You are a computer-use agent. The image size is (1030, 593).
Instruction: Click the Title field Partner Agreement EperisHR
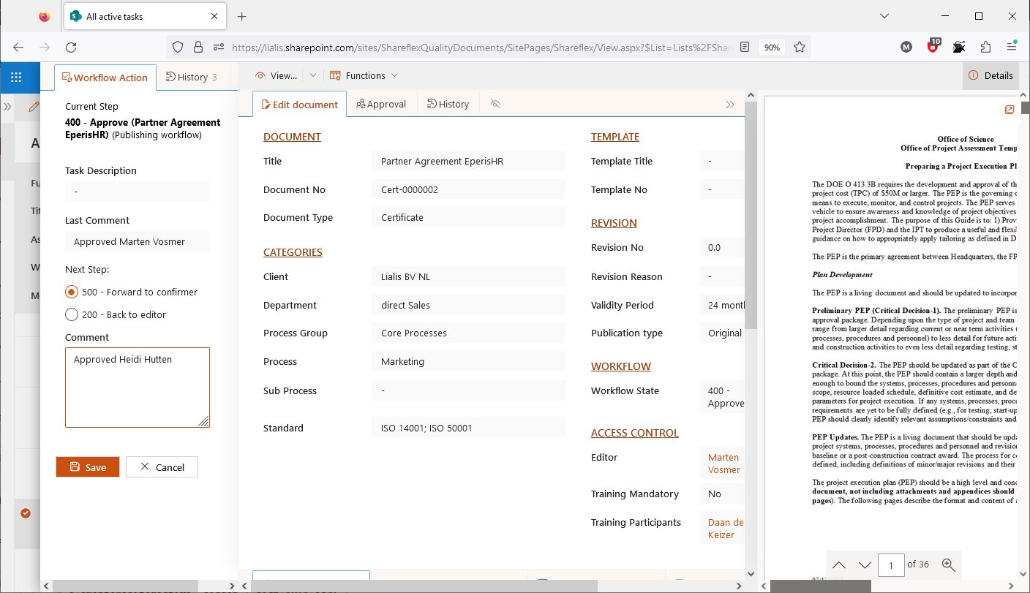point(468,161)
